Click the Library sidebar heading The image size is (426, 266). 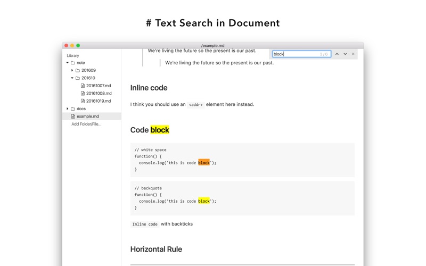(73, 55)
